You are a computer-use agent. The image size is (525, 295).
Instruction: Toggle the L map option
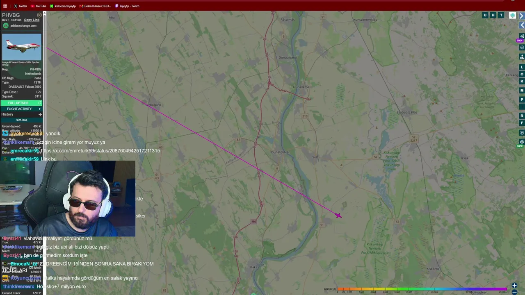522,67
